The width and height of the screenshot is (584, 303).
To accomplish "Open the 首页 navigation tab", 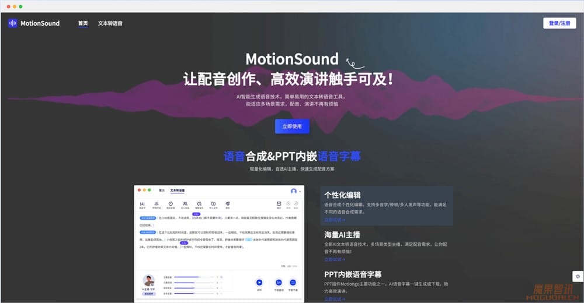I will [x=83, y=23].
